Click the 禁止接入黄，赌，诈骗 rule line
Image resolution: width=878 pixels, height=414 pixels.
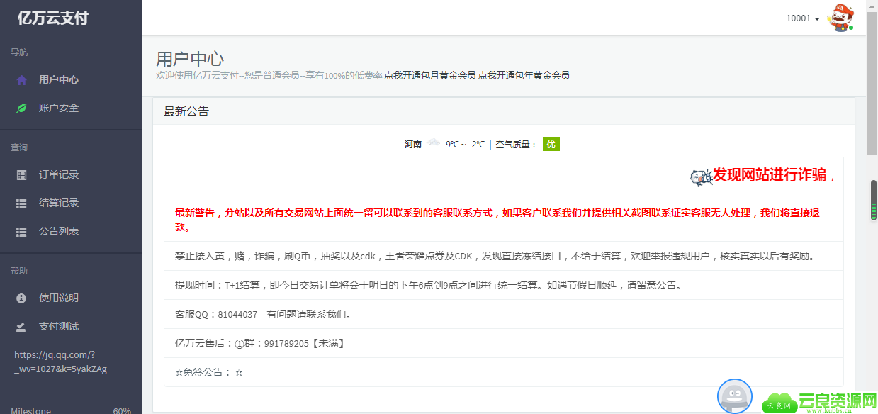(504, 256)
